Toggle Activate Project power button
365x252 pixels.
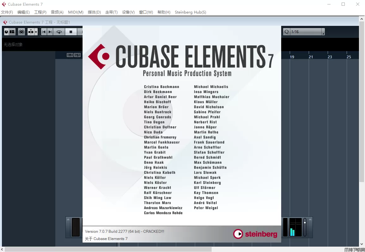point(7,32)
